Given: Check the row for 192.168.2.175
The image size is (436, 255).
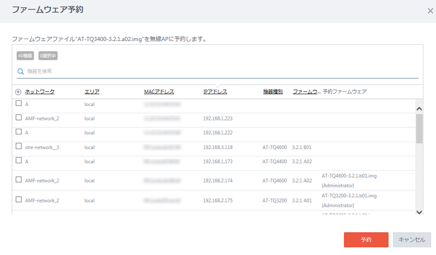Looking at the screenshot, I should pyautogui.click(x=18, y=200).
